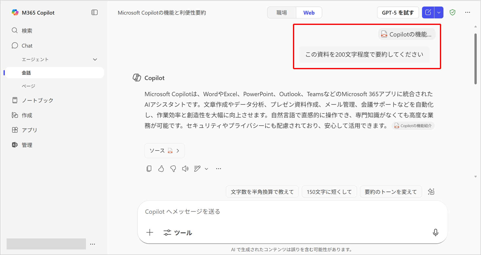
Task: Give the response a thumbs up
Action: click(x=161, y=169)
